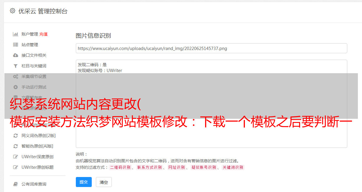The width and height of the screenshot is (362, 192).
Task: Click the 二维码识别 filter tag
Action: (120, 167)
